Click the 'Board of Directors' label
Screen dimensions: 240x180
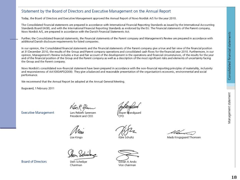pos(34,161)
